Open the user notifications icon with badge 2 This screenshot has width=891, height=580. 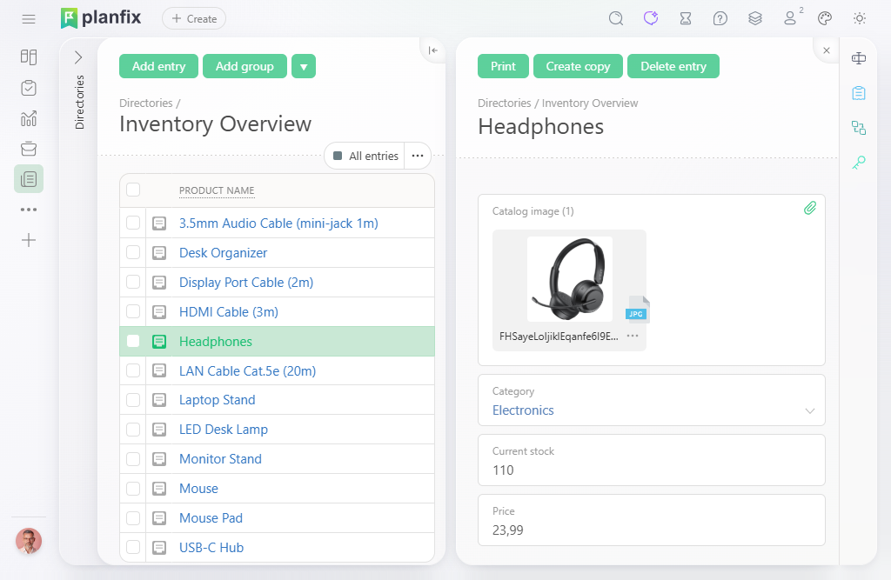point(790,19)
